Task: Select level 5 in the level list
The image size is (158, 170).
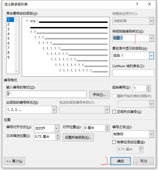Action: (x=10, y=38)
